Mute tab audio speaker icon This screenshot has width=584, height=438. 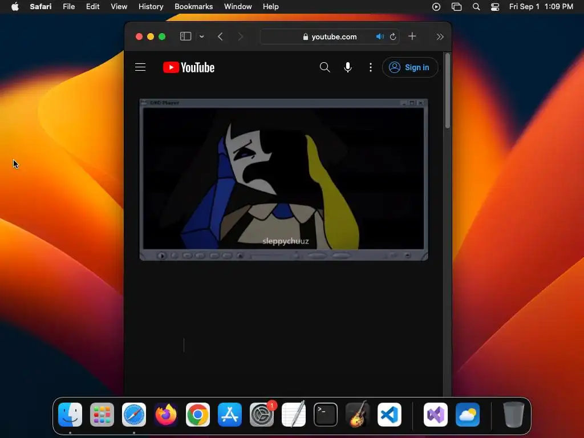tap(379, 36)
